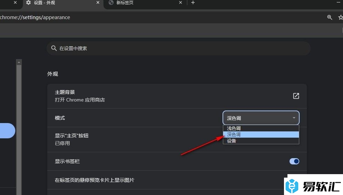Close the 新标签页 tab
Viewport: 343px width, 195px height.
pyautogui.click(x=181, y=3)
